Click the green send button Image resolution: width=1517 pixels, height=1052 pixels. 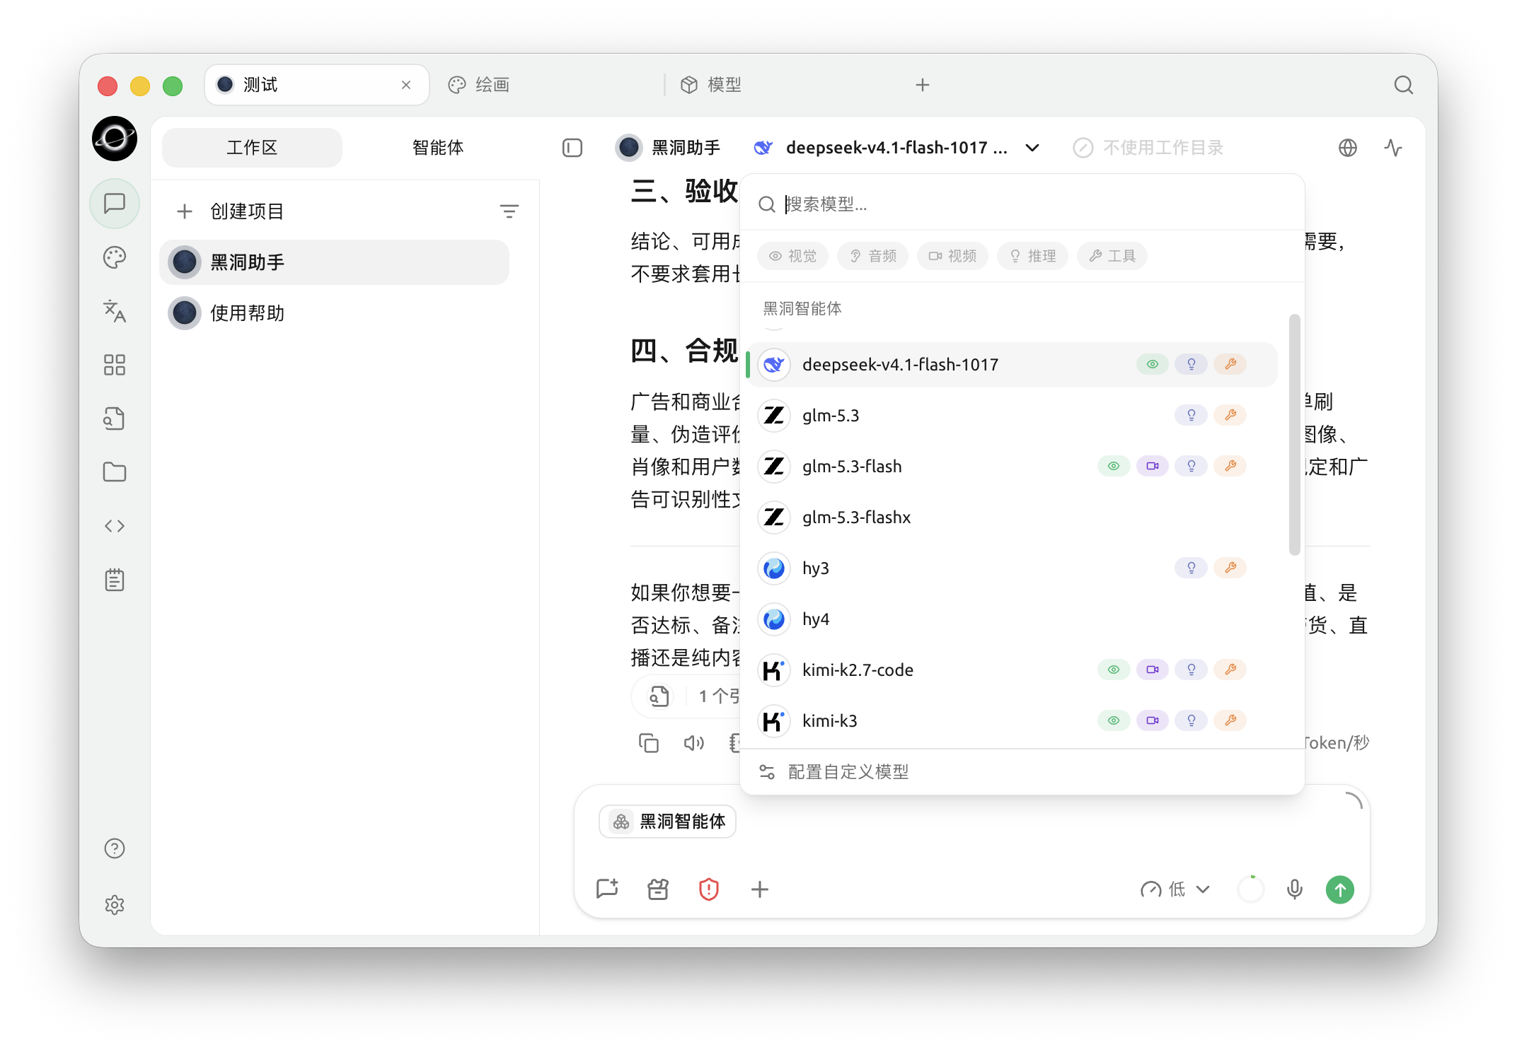pyautogui.click(x=1340, y=889)
